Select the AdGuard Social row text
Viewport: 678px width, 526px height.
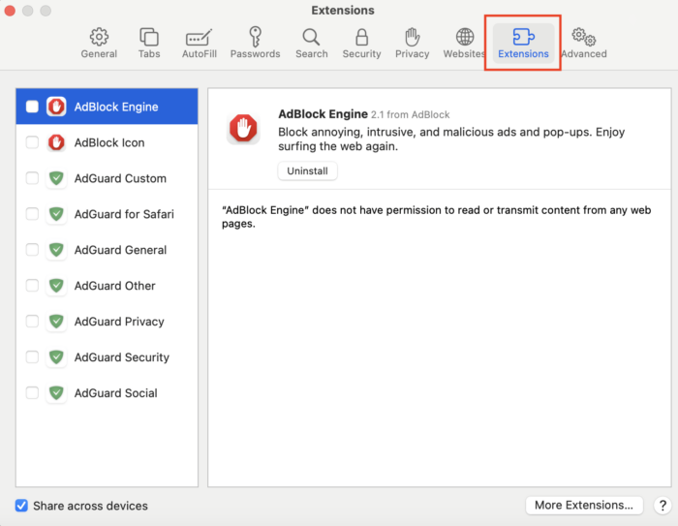[x=116, y=392]
